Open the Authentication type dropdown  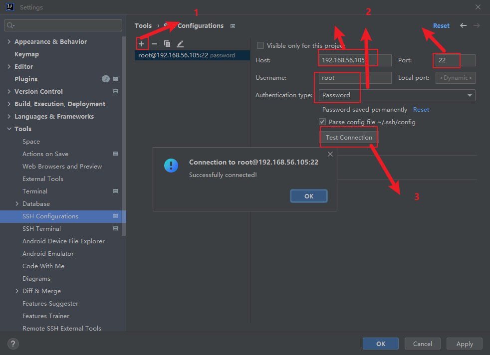click(469, 95)
